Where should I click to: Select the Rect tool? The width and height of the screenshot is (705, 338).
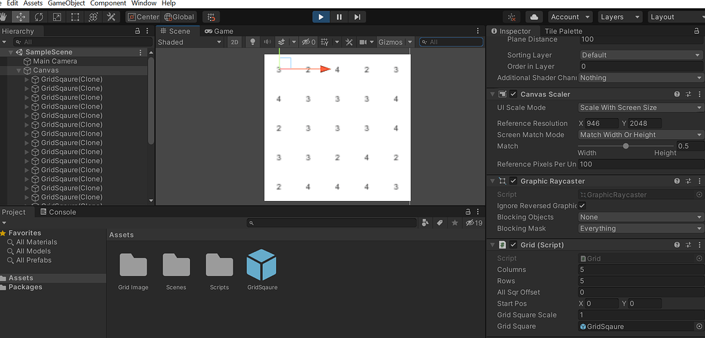[75, 17]
